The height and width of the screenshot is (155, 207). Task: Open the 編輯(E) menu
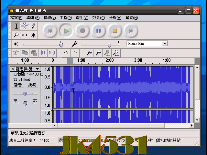[x=33, y=18]
